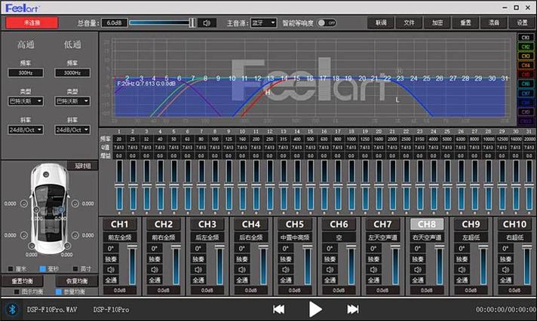Mute CH8 with its speaker icon
This screenshot has width=537, height=321.
point(418,270)
